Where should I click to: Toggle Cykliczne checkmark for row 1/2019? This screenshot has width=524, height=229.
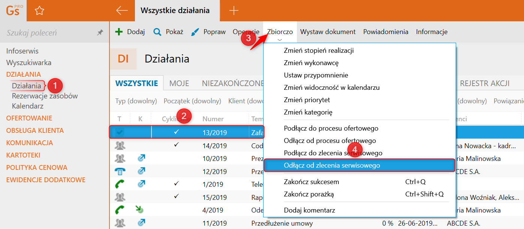pyautogui.click(x=177, y=184)
